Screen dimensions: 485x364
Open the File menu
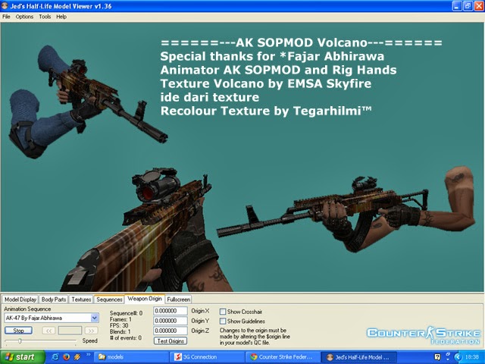6,17
